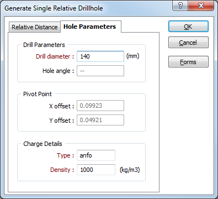Click the help question mark button
Viewport: 218px width, 199px height.
tap(180, 6)
